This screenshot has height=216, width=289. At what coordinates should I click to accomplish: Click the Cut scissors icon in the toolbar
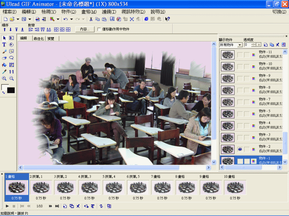(x=91, y=19)
